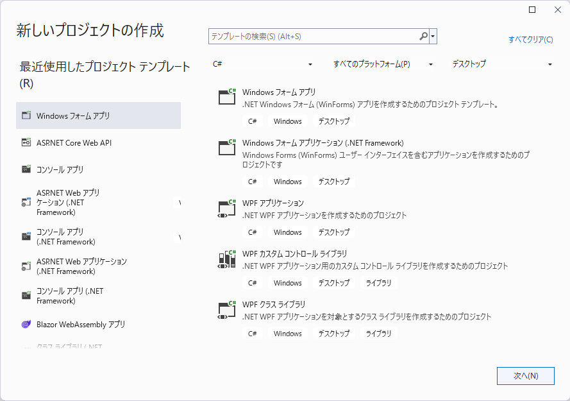
Task: Open the すべてのプラットフォーム(P) filter dropdown
Action: [x=383, y=64]
